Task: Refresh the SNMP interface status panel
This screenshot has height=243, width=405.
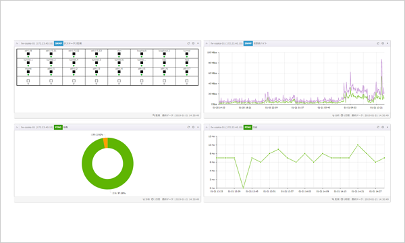Action: [x=188, y=43]
